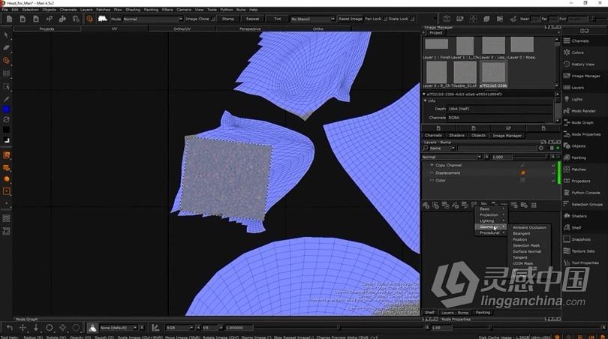This screenshot has height=339, width=608.
Task: Open the Lights palette
Action: coord(573,99)
